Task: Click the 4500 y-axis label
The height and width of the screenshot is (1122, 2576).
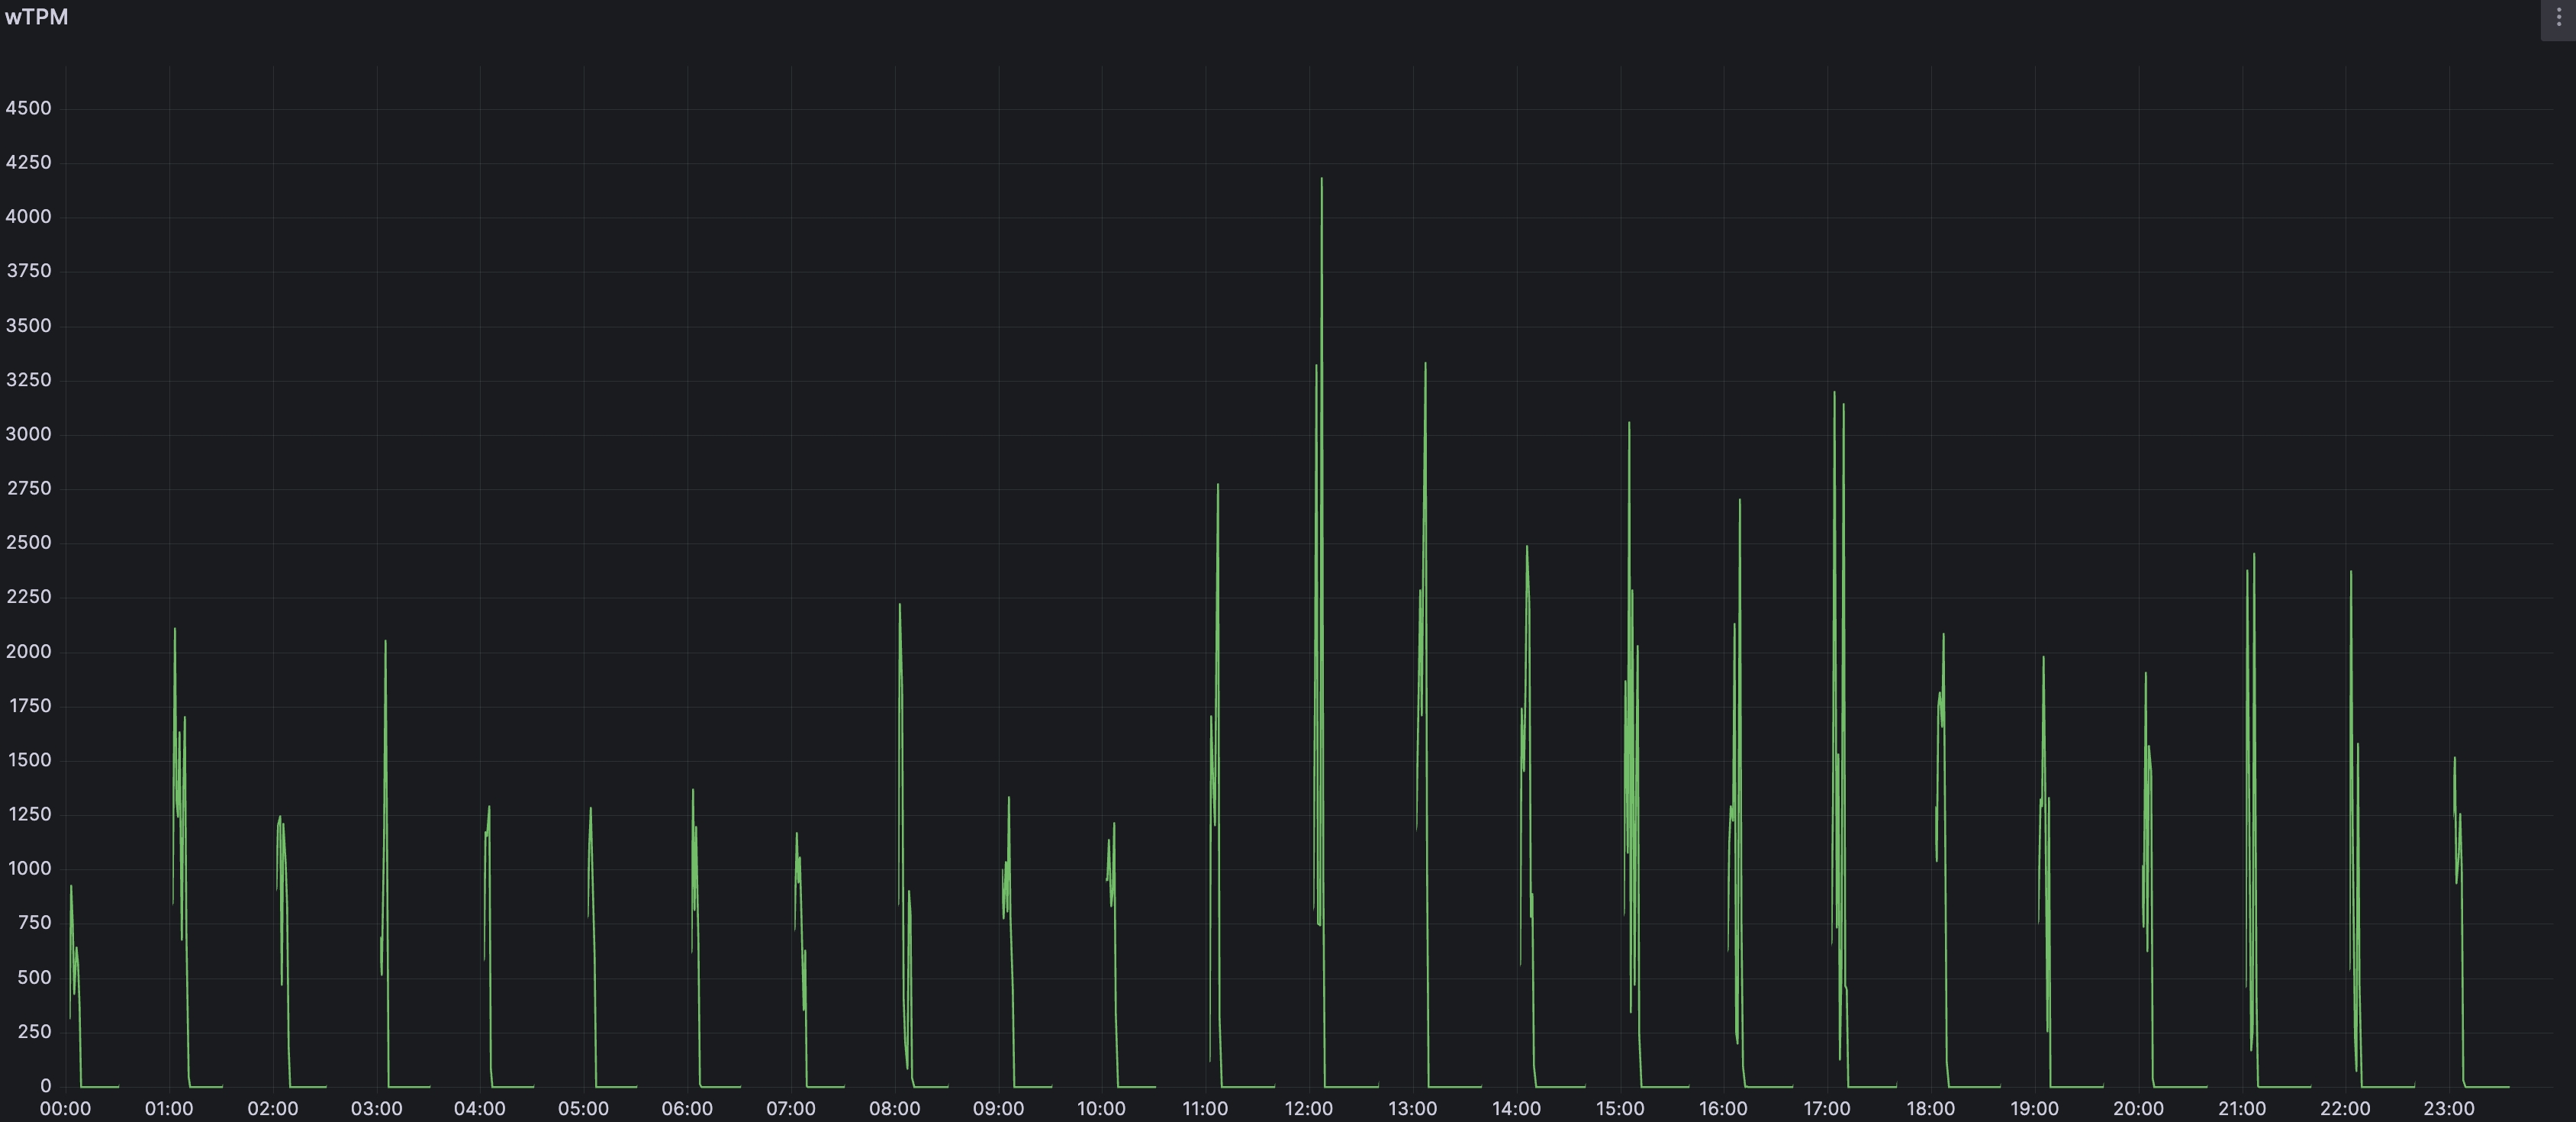Action: 28,108
